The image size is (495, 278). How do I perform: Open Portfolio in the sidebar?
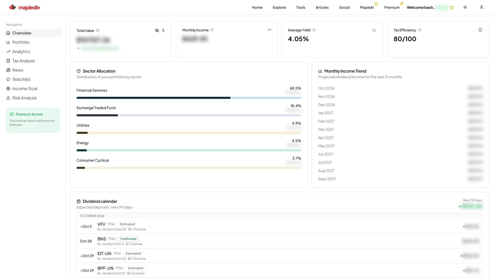pyautogui.click(x=33, y=42)
